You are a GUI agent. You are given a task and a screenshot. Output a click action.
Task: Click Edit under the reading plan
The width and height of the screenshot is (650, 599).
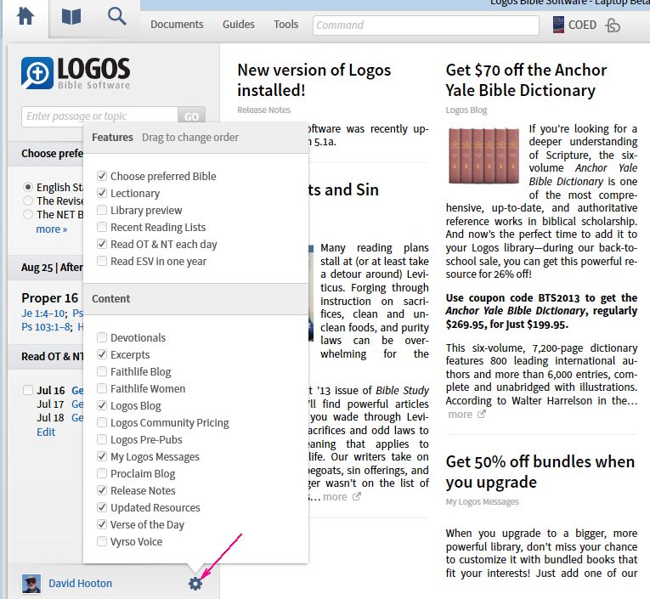[46, 432]
